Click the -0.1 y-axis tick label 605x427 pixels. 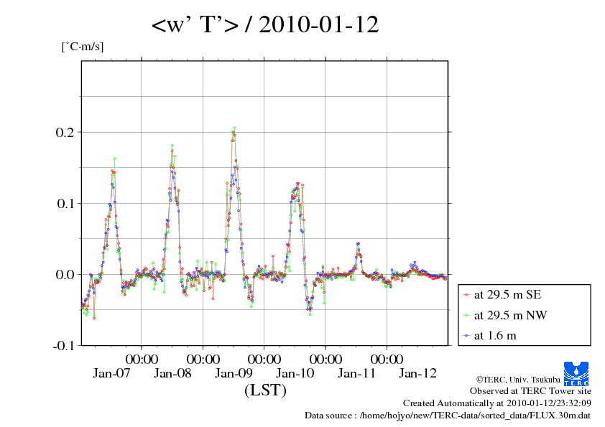point(63,345)
